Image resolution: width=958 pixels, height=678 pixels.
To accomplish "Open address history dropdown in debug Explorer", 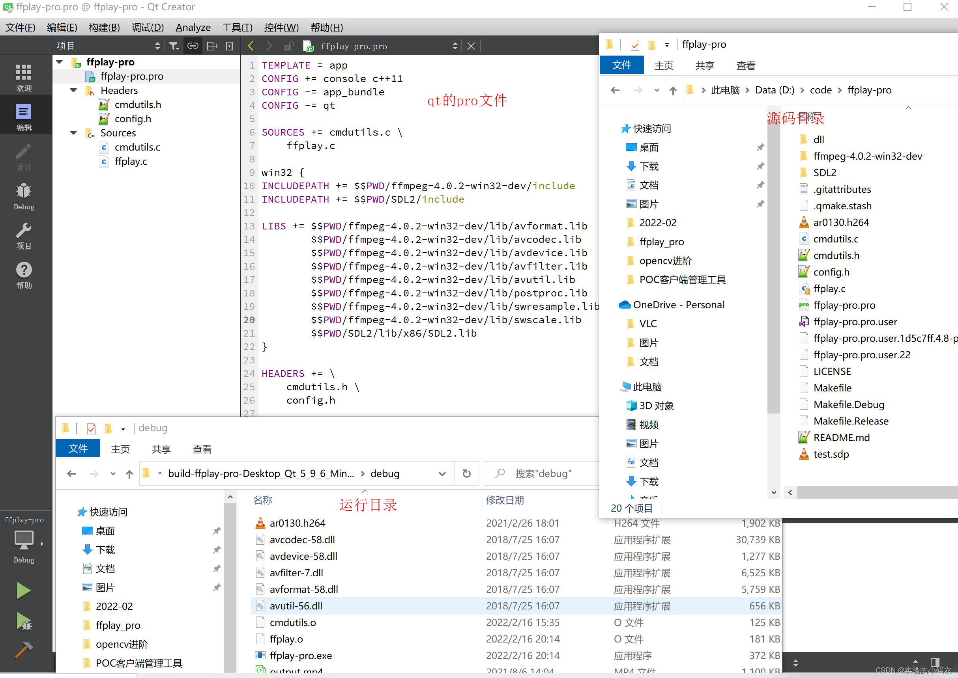I will [442, 474].
